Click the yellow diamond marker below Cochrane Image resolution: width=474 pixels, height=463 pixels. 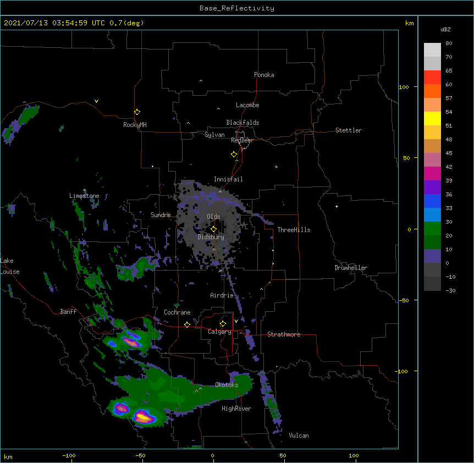pyautogui.click(x=187, y=324)
